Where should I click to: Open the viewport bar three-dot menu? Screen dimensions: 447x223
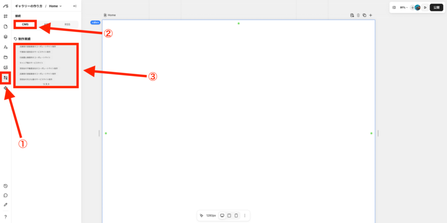tap(244, 215)
